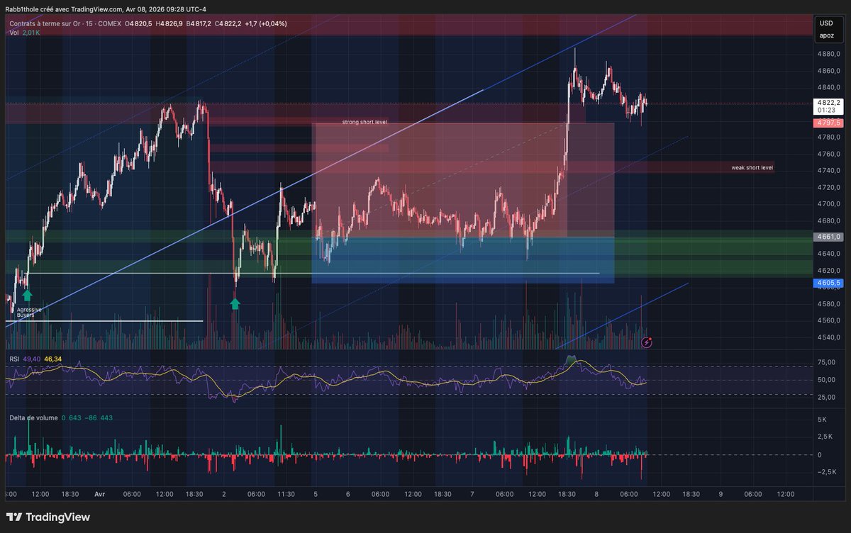Image resolution: width=851 pixels, height=533 pixels.
Task: Select the strong short level text label
Action: tap(365, 122)
